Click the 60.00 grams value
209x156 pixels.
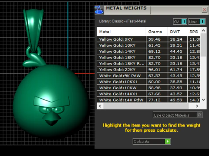click(154, 82)
